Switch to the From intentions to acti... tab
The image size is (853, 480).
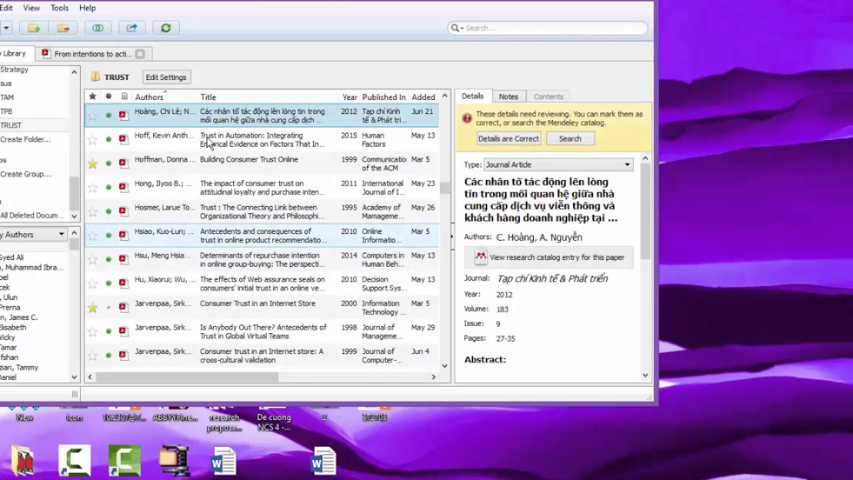pos(93,54)
